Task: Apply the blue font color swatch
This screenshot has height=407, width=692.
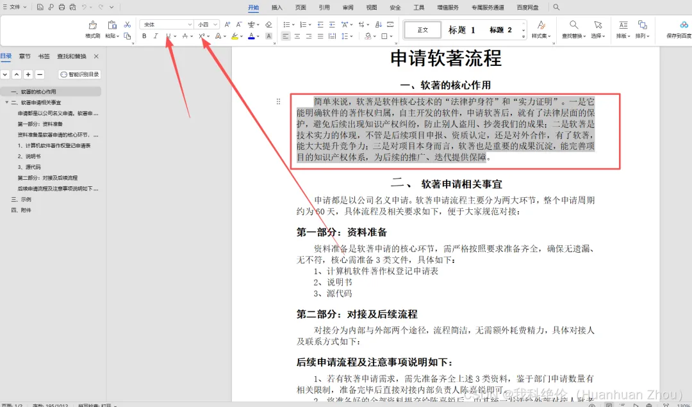Action: pos(251,36)
